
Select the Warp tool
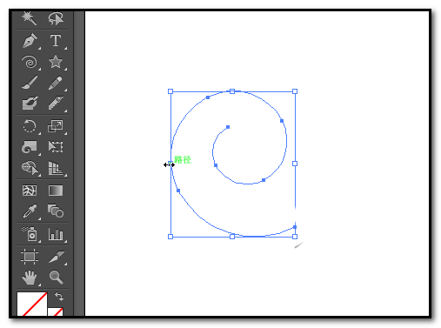pos(30,147)
